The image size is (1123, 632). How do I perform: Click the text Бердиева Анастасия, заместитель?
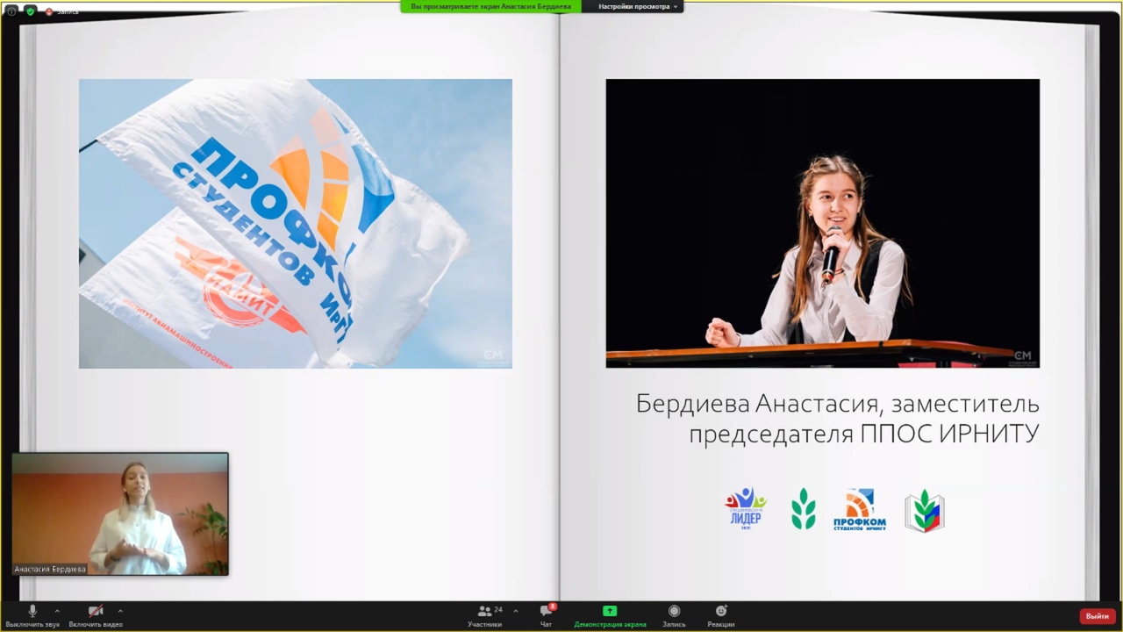[x=838, y=404]
